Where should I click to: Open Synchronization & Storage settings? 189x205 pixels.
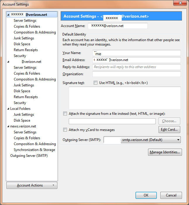point(35,150)
